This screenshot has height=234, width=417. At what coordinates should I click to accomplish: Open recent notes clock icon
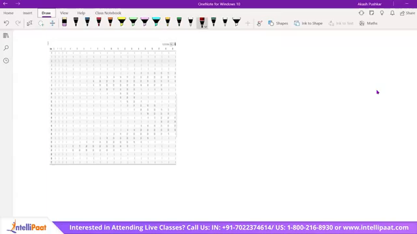tap(6, 60)
